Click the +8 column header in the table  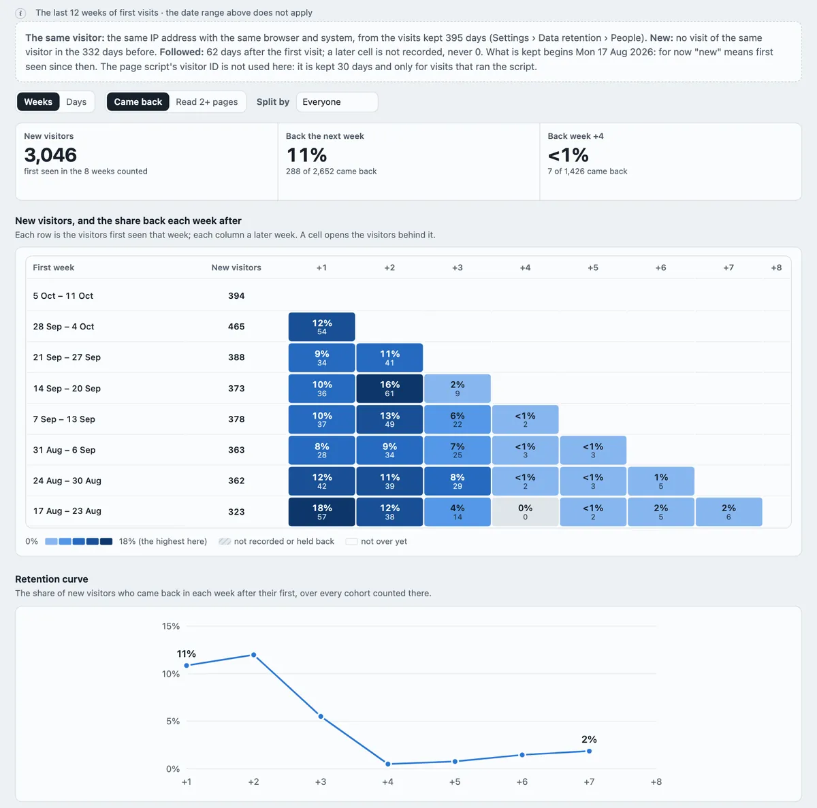776,268
